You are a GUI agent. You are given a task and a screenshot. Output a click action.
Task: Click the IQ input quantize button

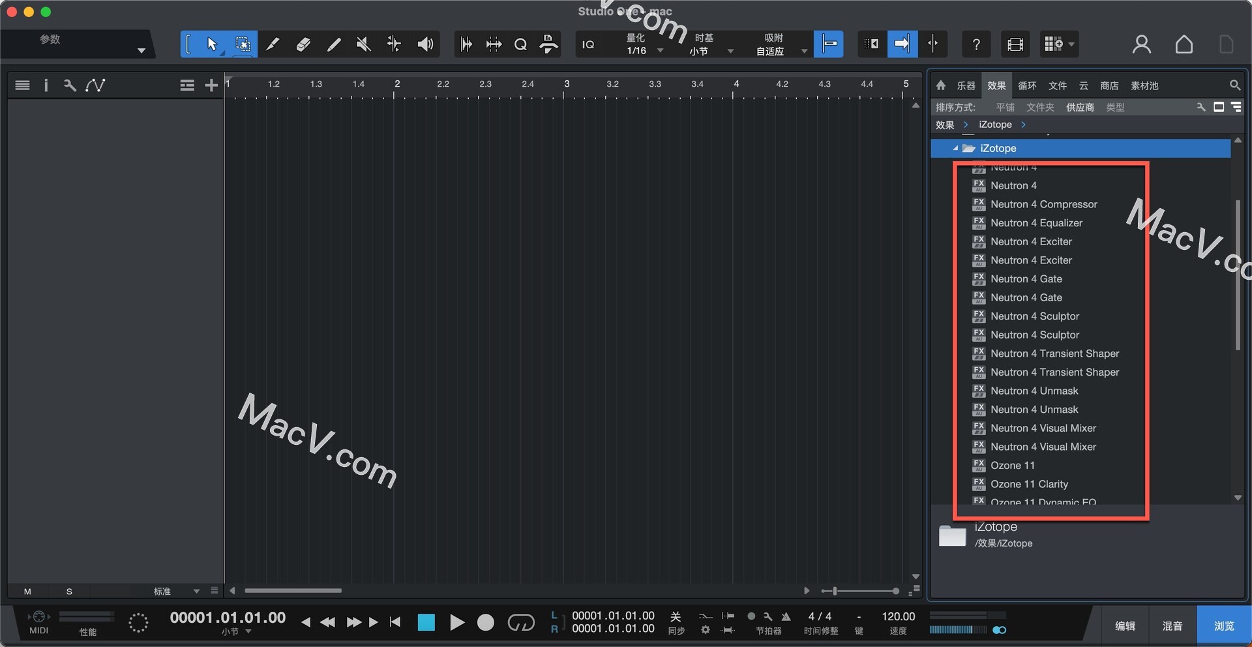tap(588, 44)
